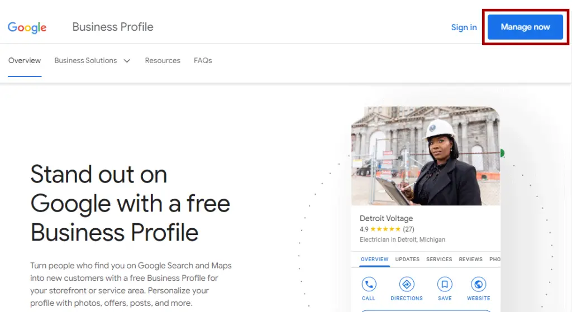
Task: Click the Detroit Voltage electrician photo
Action: (426, 156)
